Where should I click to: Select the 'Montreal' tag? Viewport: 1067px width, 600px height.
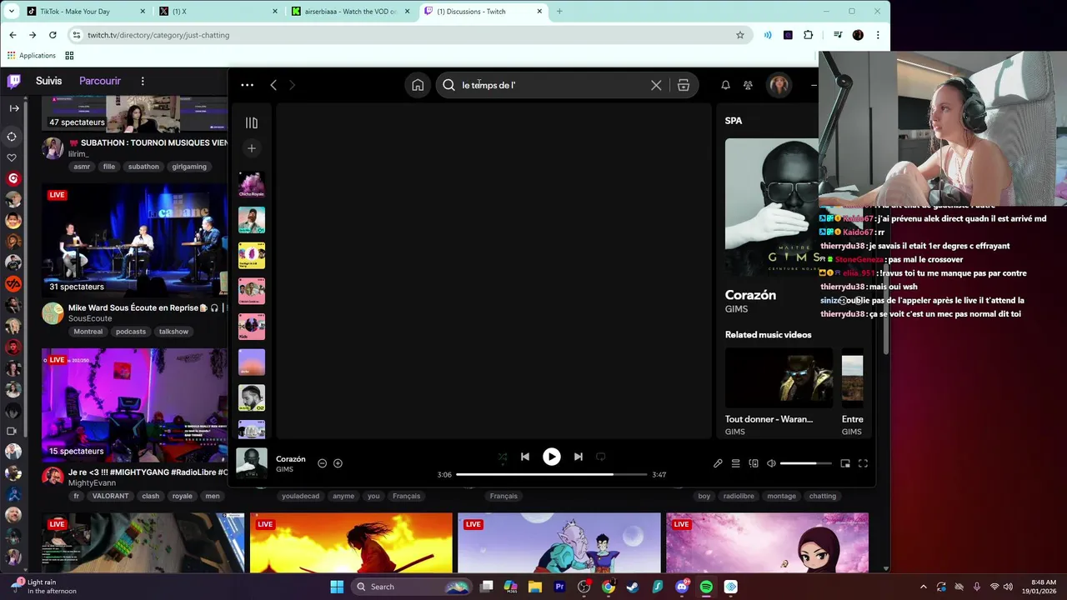pos(88,332)
